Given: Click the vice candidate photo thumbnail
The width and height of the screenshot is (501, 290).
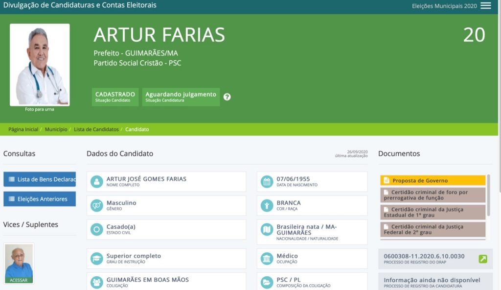Looking at the screenshot, I should (x=19, y=262).
